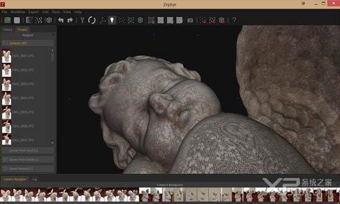340x204 pixels.
Task: Click the IMG_0004 thumbnail in Project panel
Action: click(x=6, y=98)
